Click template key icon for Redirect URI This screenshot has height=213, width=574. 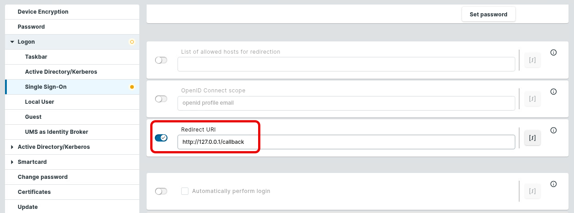point(533,138)
